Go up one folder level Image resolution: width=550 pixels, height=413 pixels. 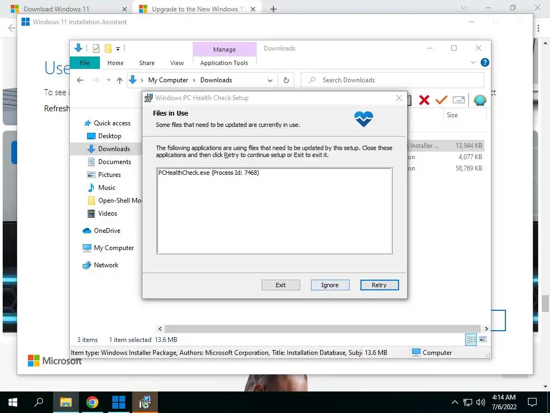[x=120, y=81]
